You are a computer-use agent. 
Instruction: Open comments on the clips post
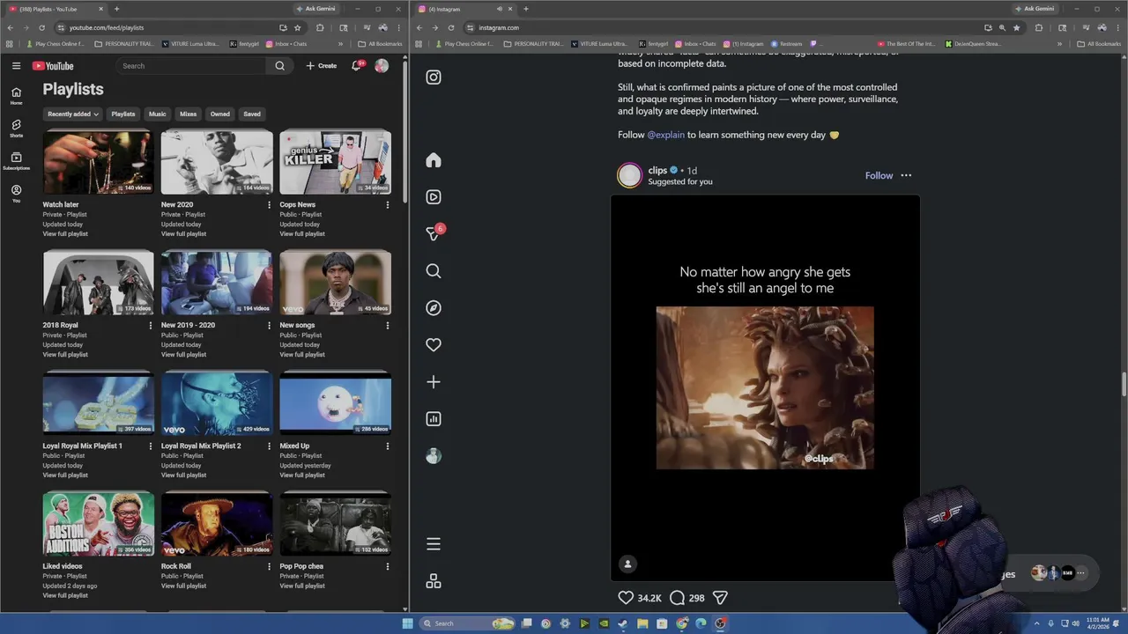pos(677,598)
